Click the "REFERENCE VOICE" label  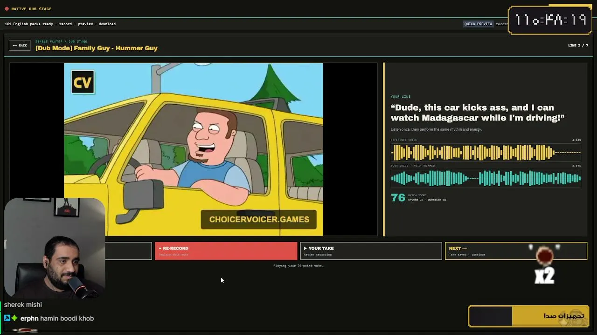point(404,140)
